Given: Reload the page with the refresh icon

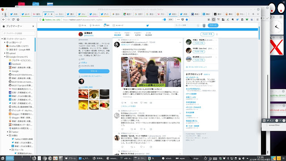Looking at the screenshot, I should tap(13, 20).
